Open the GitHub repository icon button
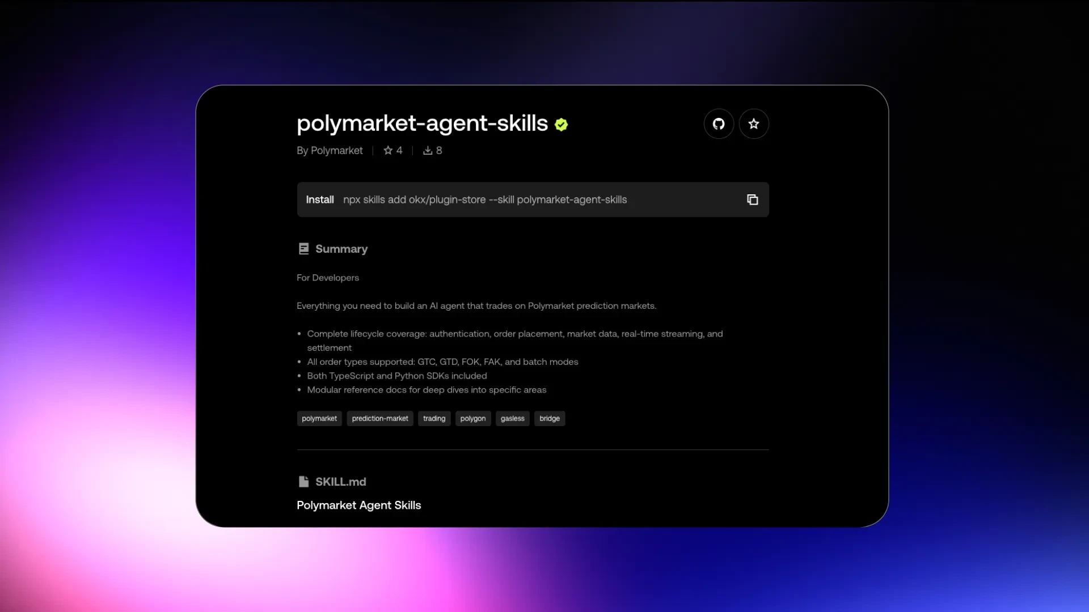The width and height of the screenshot is (1089, 612). coord(719,124)
